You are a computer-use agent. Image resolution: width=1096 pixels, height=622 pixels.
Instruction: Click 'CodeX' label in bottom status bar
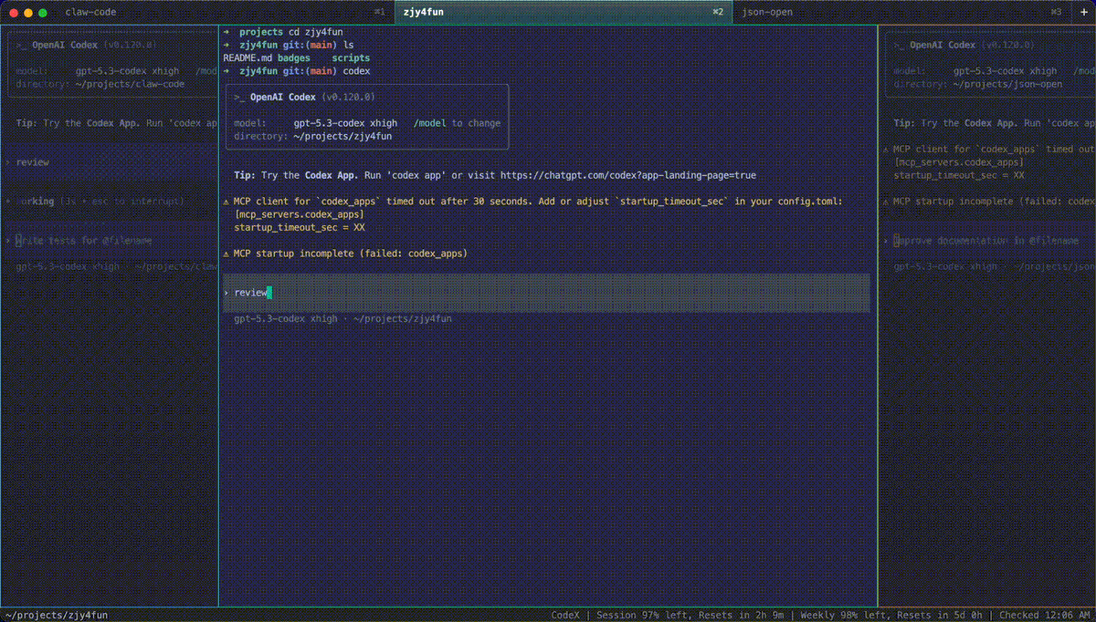pyautogui.click(x=565, y=616)
